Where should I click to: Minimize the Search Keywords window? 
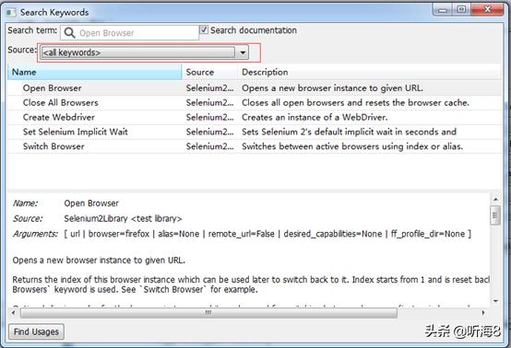click(443, 10)
